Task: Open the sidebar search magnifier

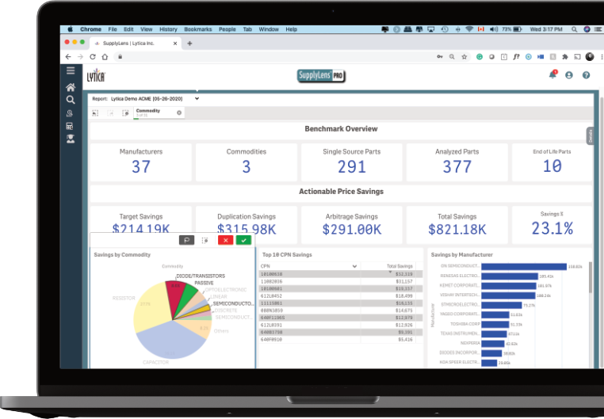Action: pos(71,100)
